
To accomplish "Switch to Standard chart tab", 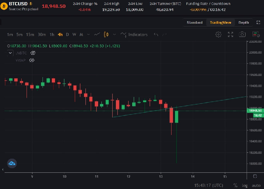I will 195,23.
